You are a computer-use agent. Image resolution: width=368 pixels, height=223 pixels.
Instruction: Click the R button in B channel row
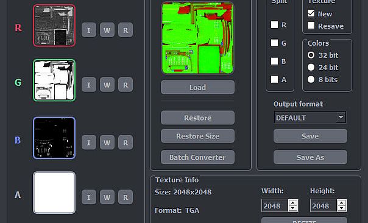coord(126,142)
